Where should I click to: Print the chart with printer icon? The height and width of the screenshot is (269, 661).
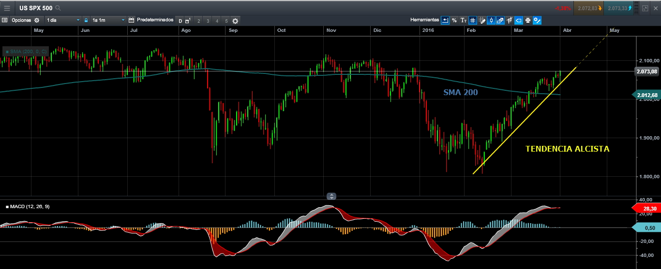click(x=528, y=20)
